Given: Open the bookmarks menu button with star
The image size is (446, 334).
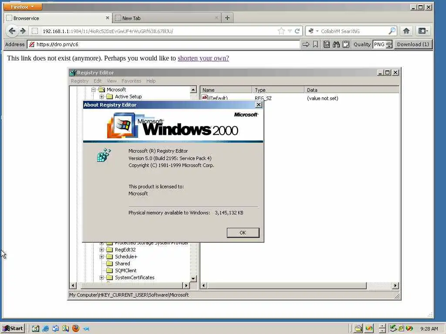Looking at the screenshot, I should click(423, 31).
